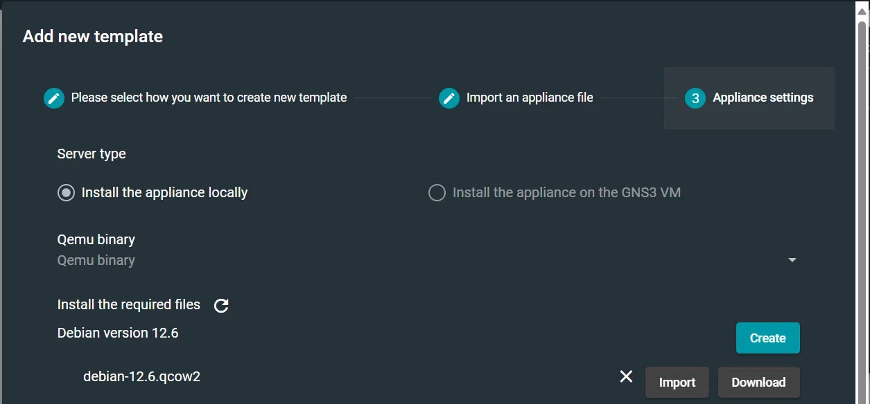870x404 pixels.
Task: Click the pencil icon of the first step
Action: (54, 98)
